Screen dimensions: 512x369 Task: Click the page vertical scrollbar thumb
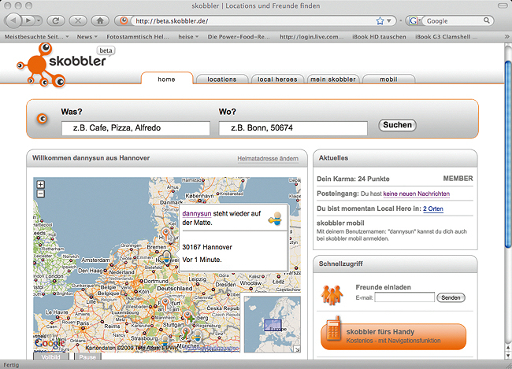(x=507, y=153)
